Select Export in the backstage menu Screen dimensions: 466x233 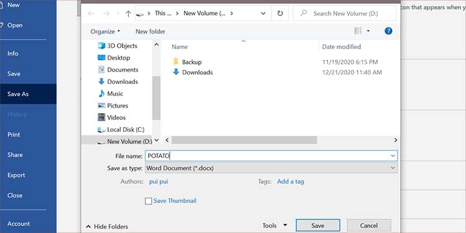click(x=16, y=175)
